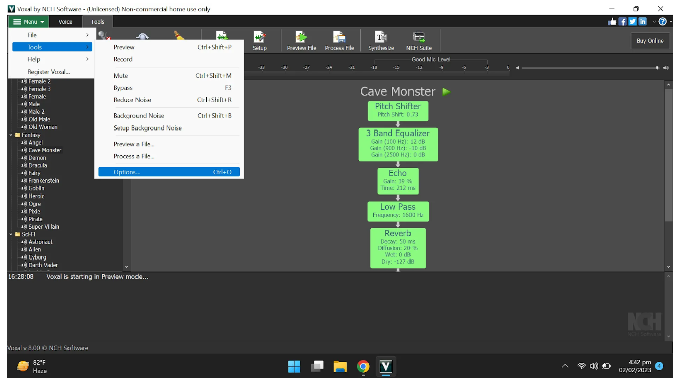Click the voice icon beside Goblin
This screenshot has width=683, height=389.
point(24,188)
